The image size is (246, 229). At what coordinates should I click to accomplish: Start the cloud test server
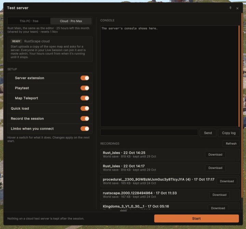196,218
